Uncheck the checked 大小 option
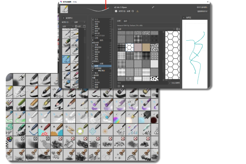The image size is (246, 164). click(x=93, y=19)
